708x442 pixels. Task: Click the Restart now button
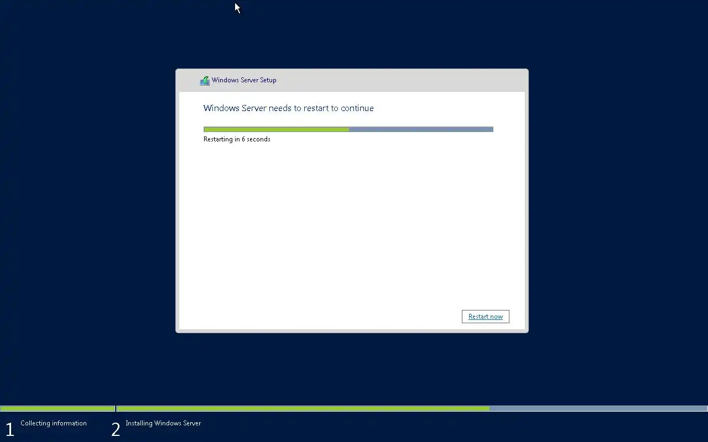(485, 317)
